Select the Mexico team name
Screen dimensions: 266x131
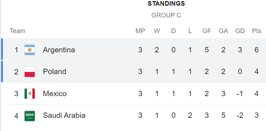(55, 94)
